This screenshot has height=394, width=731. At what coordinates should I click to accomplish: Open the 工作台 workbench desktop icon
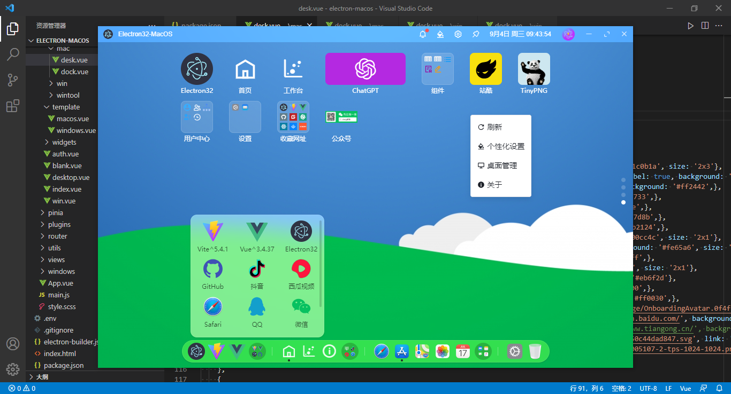293,69
